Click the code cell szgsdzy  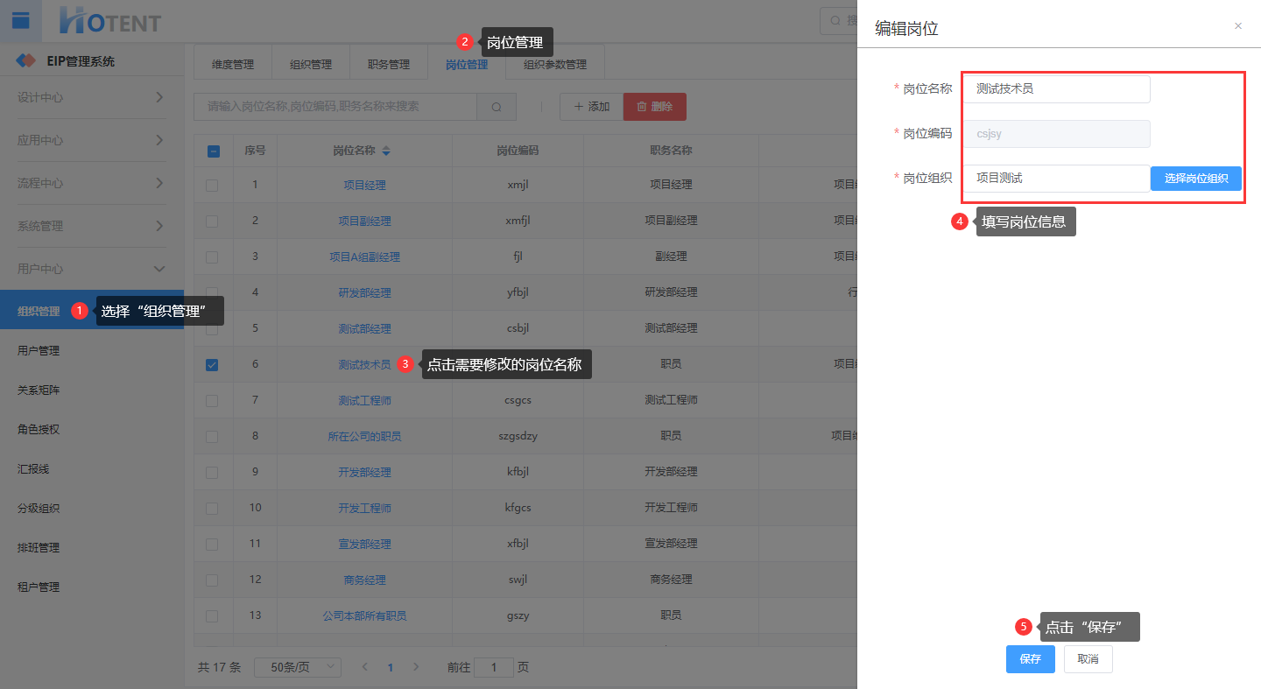click(x=518, y=437)
